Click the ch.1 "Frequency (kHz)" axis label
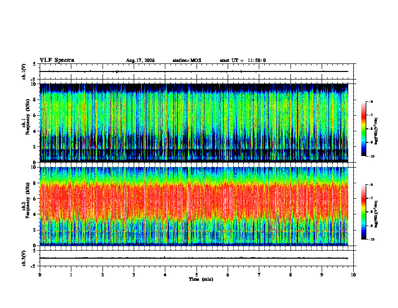The height and width of the screenshot is (308, 398). 28,117
